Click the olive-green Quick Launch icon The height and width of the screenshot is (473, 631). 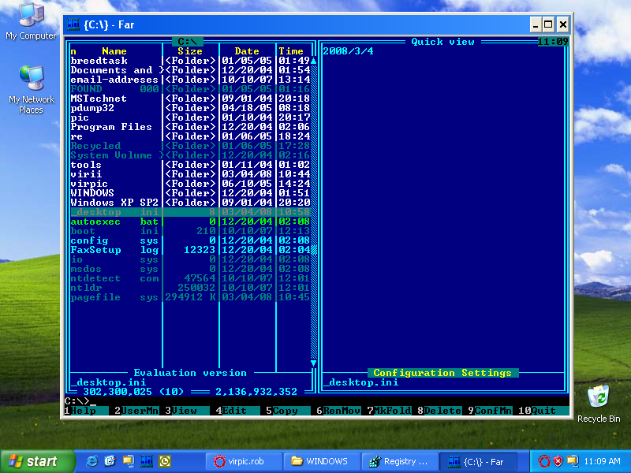click(165, 461)
